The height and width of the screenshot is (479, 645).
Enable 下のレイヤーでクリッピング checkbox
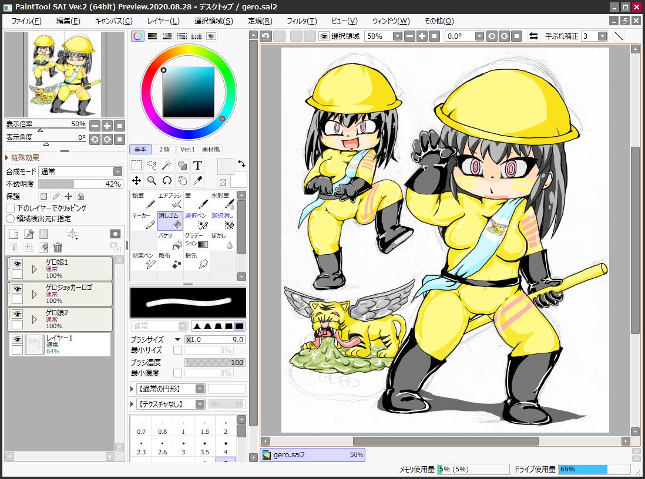click(x=11, y=208)
